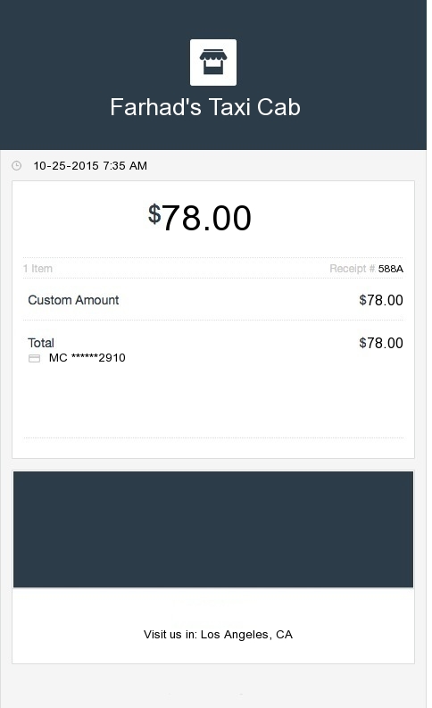This screenshot has width=432, height=708.
Task: Click the large $78.00 amount heading
Action: click(x=200, y=218)
